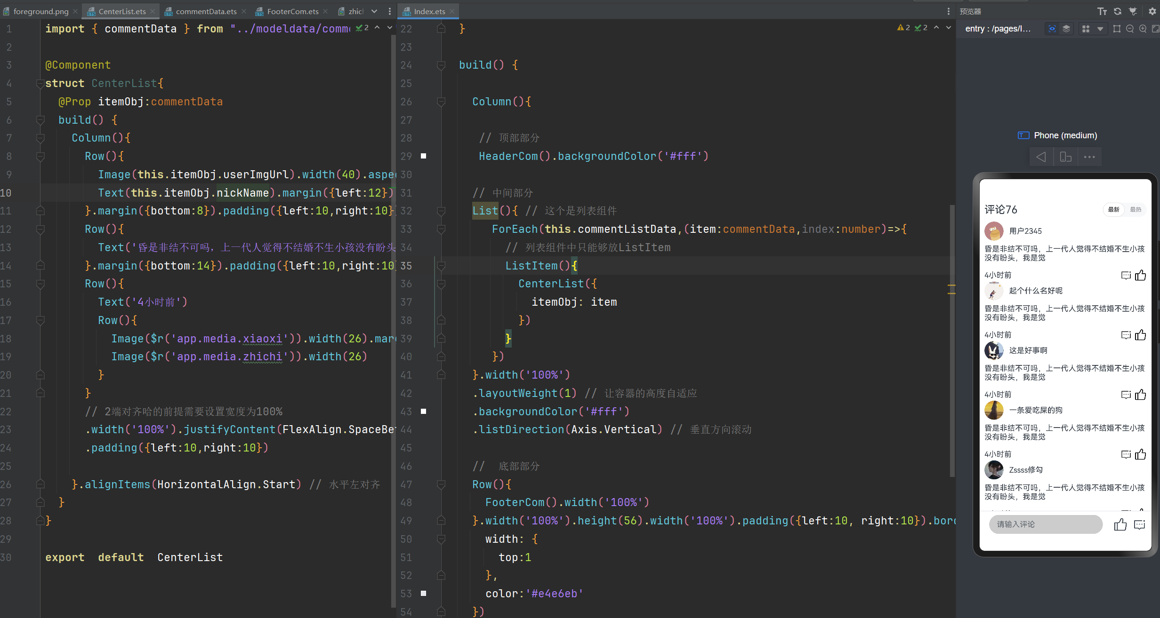
Task: Collapse the ListItem block on line 35
Action: (x=441, y=266)
